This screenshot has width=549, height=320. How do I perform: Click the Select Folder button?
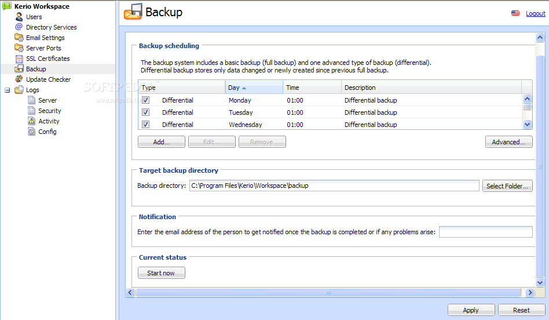tap(507, 186)
